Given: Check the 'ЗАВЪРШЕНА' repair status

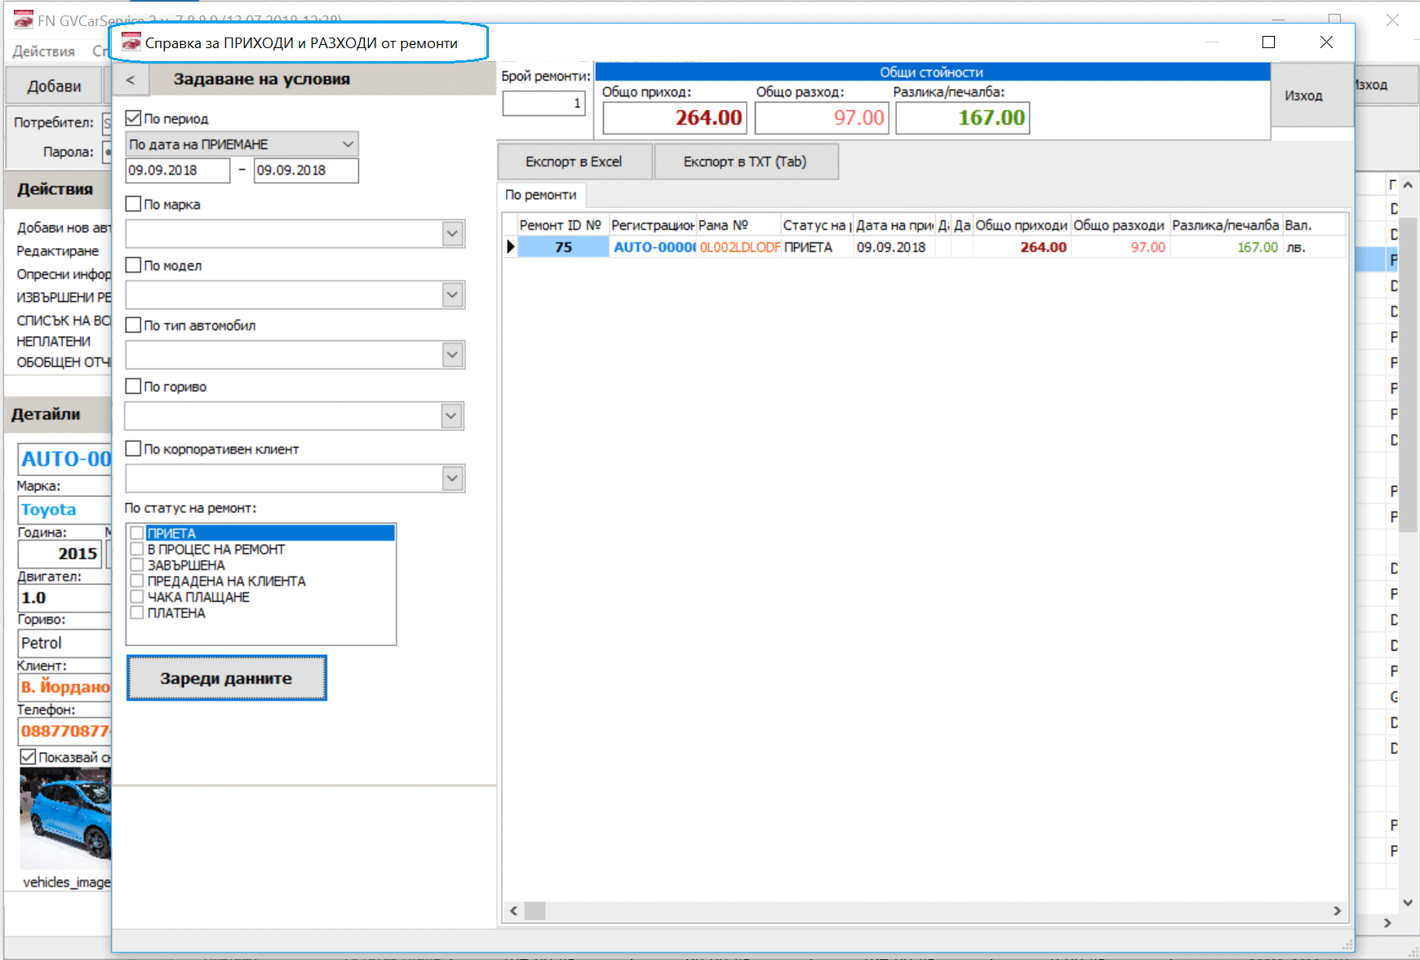Looking at the screenshot, I should click(x=137, y=564).
